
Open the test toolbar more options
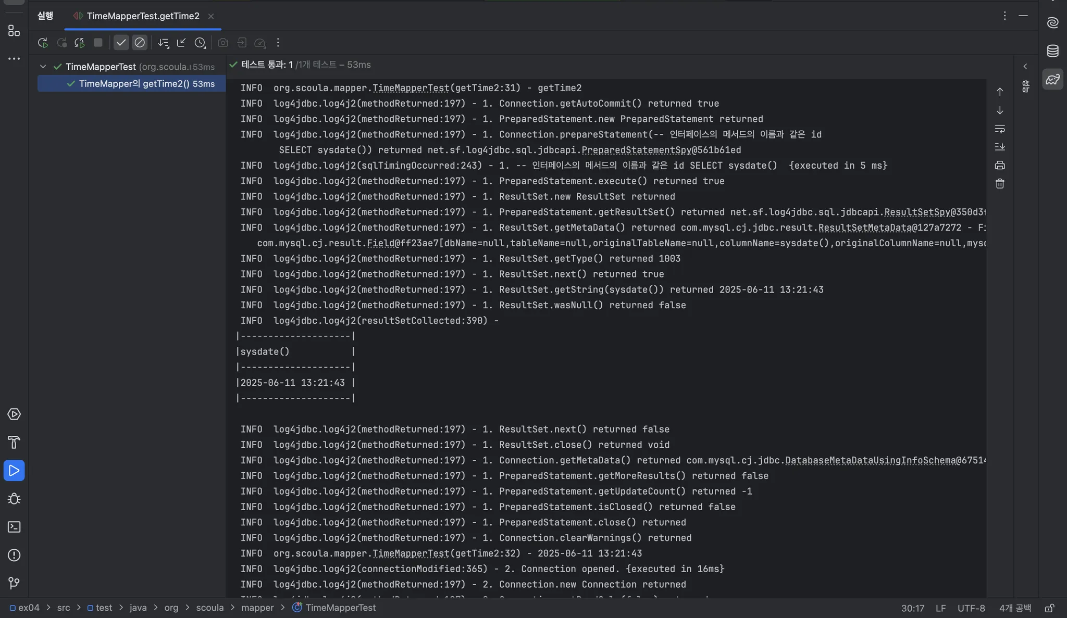[278, 43]
